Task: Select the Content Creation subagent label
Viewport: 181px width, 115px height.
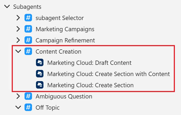Action: pyautogui.click(x=58, y=51)
